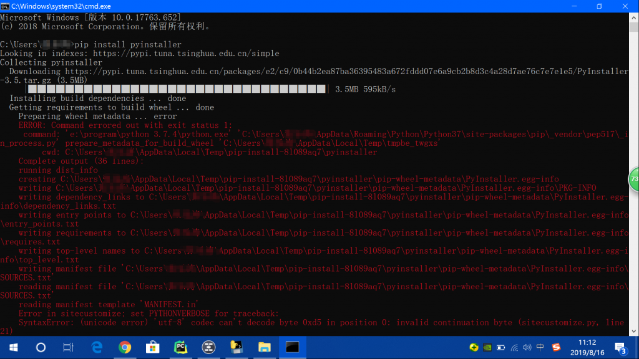Toggle the Chinese input mode indicator
The image size is (639, 359).
[540, 347]
